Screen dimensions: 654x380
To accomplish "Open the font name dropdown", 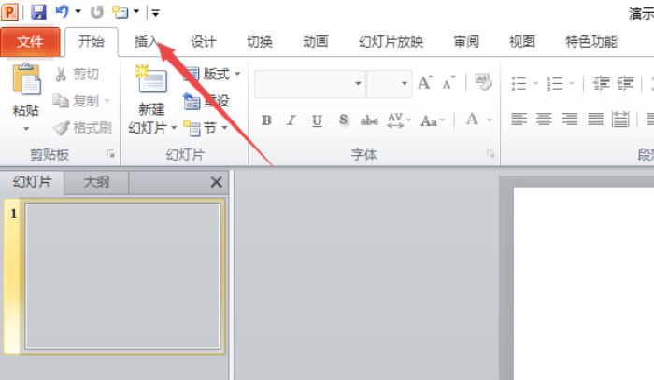I will (x=358, y=83).
